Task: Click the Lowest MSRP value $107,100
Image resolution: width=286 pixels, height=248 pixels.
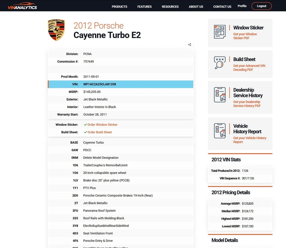Action: click(247, 226)
